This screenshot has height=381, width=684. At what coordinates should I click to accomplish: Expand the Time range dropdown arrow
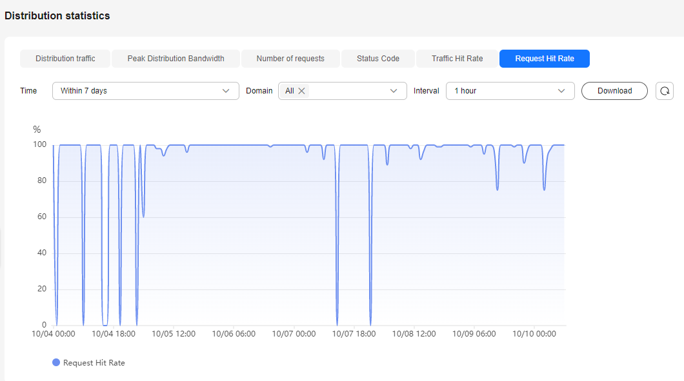pyautogui.click(x=226, y=91)
